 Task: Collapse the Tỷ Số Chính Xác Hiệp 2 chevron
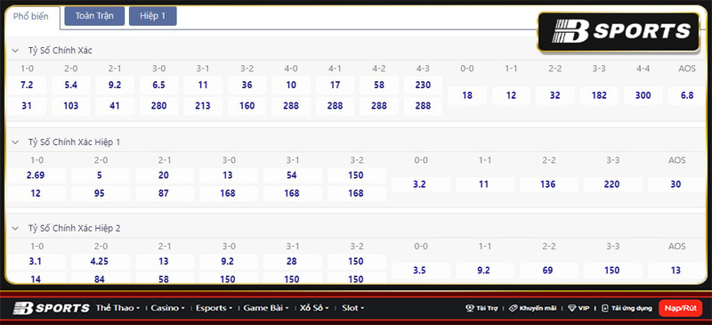[x=15, y=228]
